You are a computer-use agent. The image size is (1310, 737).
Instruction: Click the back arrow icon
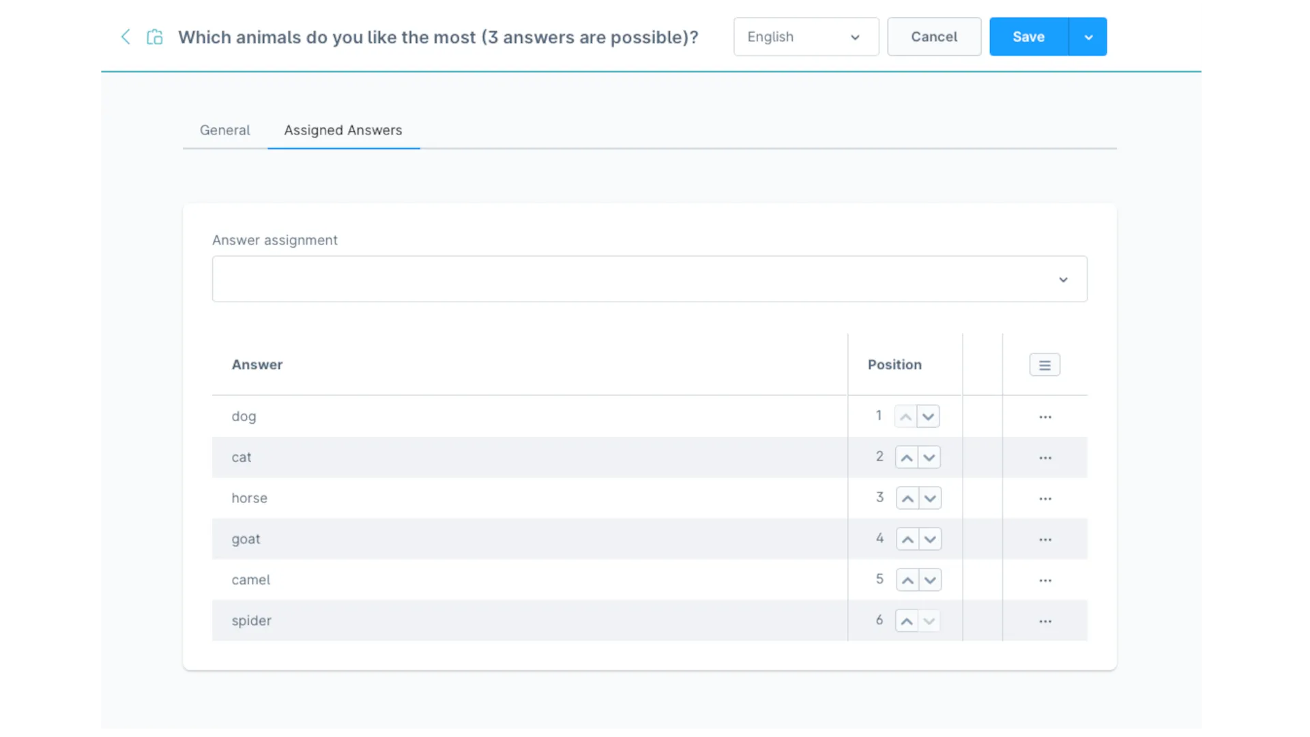coord(126,37)
